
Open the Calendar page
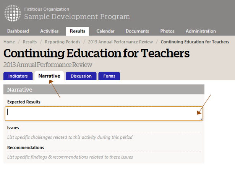tap(105, 31)
